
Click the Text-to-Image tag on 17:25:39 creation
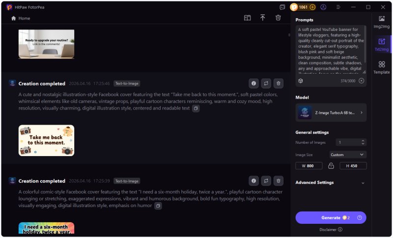pyautogui.click(x=127, y=181)
